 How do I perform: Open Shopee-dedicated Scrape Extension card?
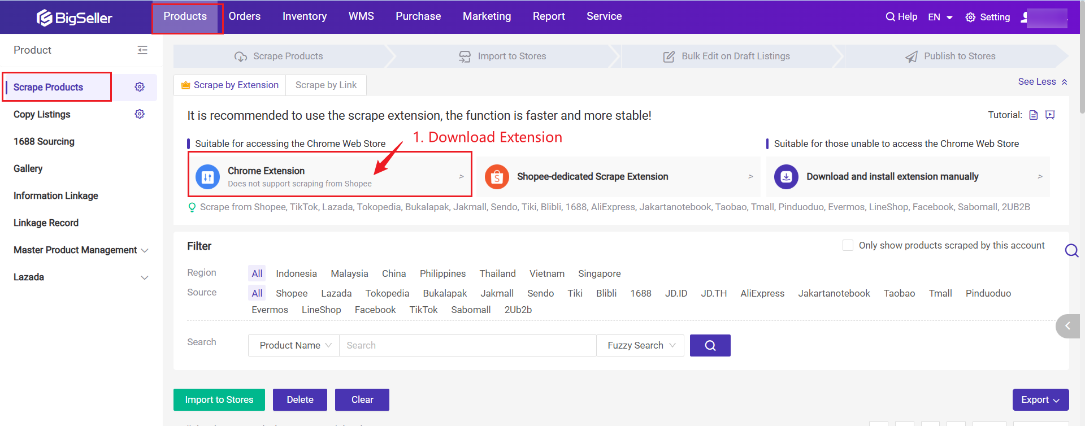click(x=619, y=177)
